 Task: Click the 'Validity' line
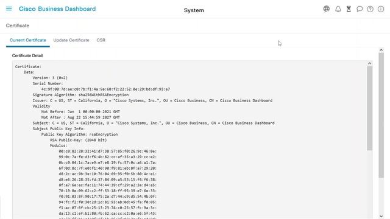tap(41, 106)
